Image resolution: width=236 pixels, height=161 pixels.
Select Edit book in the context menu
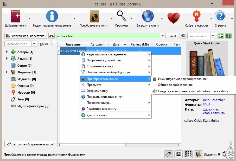pyautogui.click(x=115, y=109)
